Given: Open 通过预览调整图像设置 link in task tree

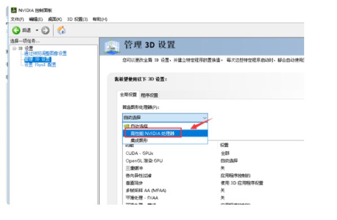Looking at the screenshot, I should (x=45, y=54).
